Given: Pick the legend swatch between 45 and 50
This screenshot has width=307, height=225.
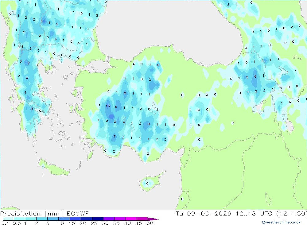Looking at the screenshot, I should [142, 219].
